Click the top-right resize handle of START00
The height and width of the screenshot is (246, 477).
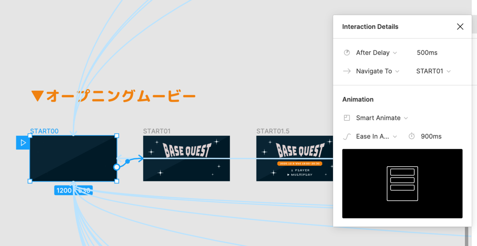click(117, 136)
